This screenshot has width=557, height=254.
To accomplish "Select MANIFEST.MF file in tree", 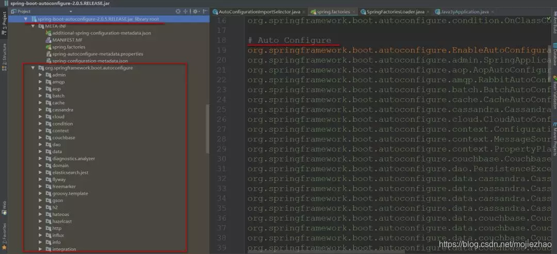I will [64, 40].
